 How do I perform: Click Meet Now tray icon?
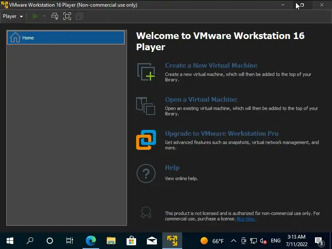pos(244,241)
